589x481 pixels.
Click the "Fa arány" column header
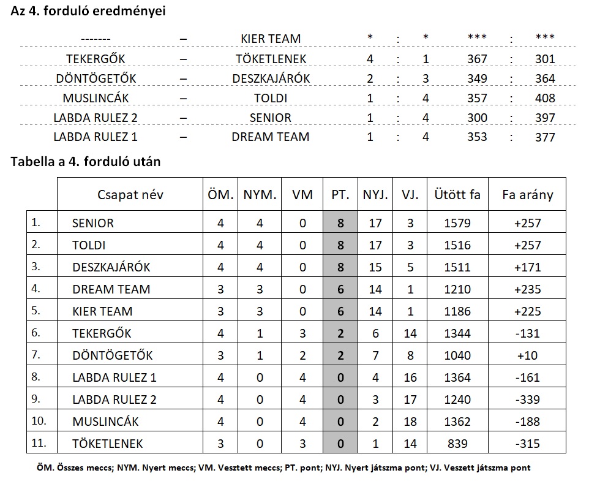pyautogui.click(x=527, y=195)
